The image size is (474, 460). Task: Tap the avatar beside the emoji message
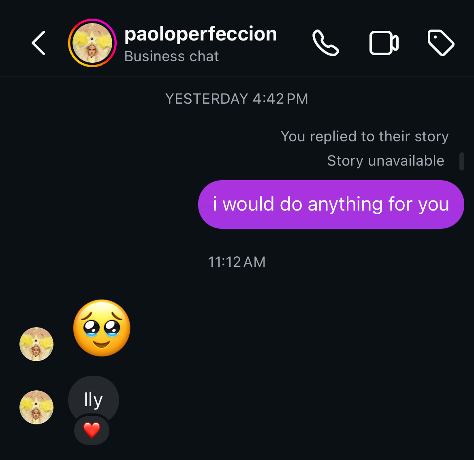tap(36, 344)
